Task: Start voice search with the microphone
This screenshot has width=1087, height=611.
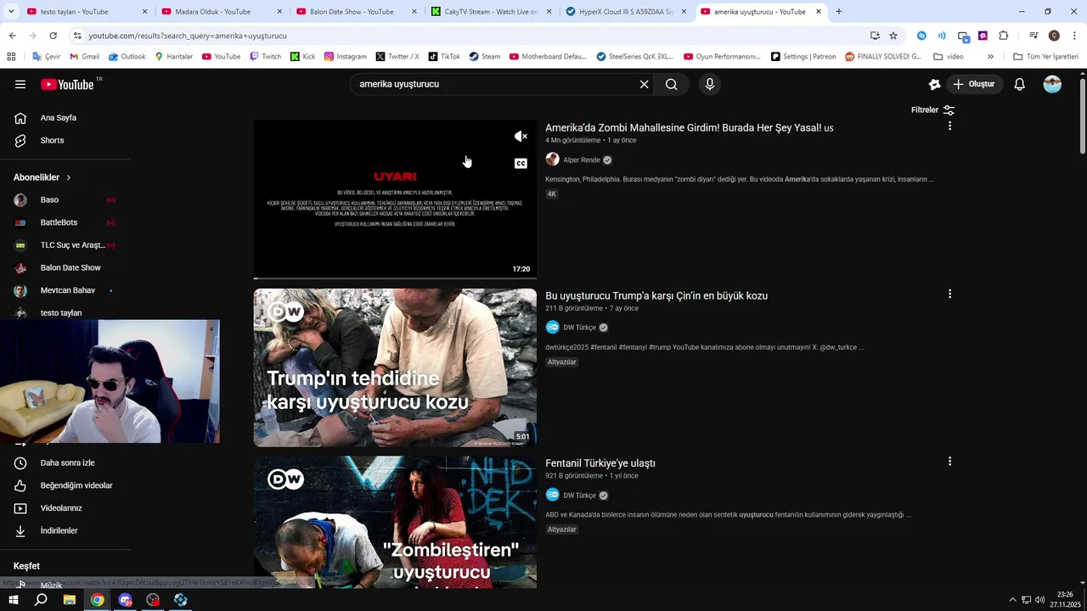Action: 710,84
